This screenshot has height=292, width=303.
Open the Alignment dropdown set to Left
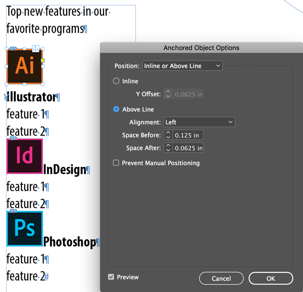199,122
